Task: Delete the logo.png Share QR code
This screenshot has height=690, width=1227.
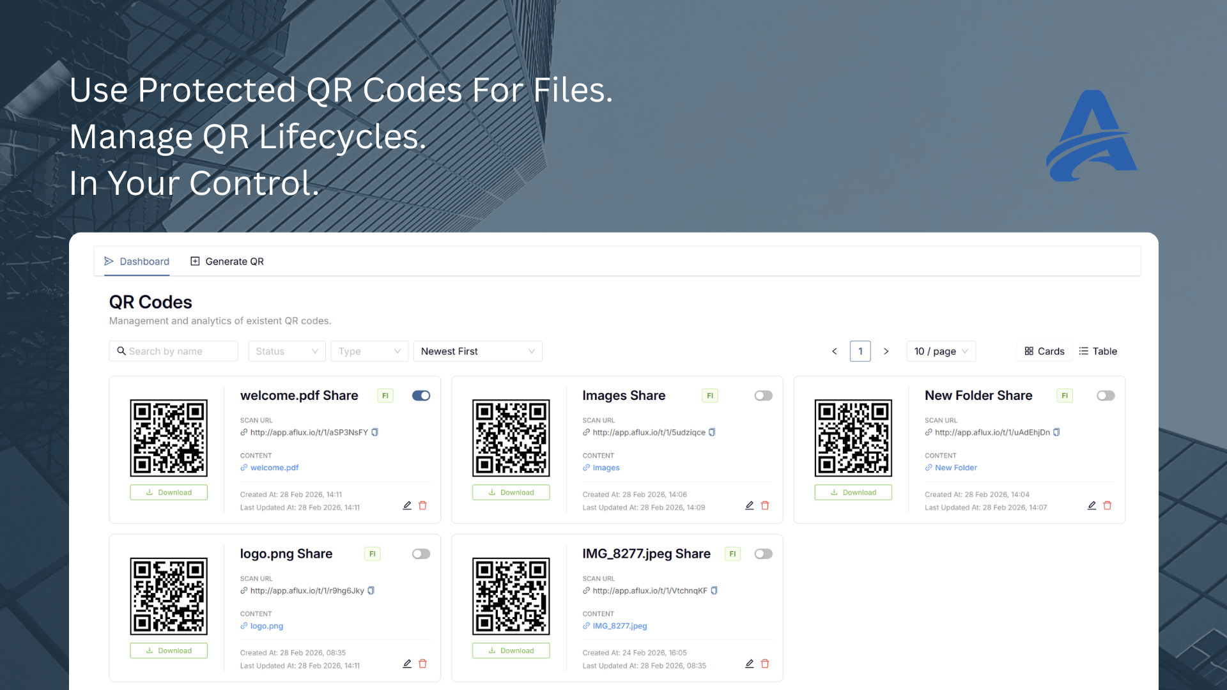Action: tap(422, 664)
